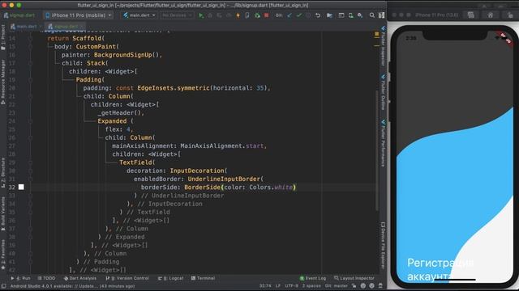Screen dimensions: 519x291
Task: Click Git commit checkmark icon
Action: [x=299, y=15]
